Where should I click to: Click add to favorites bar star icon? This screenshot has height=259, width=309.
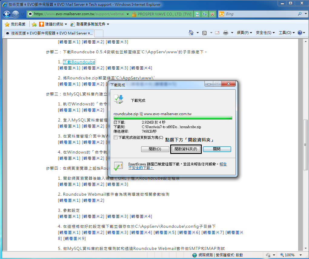34,24
